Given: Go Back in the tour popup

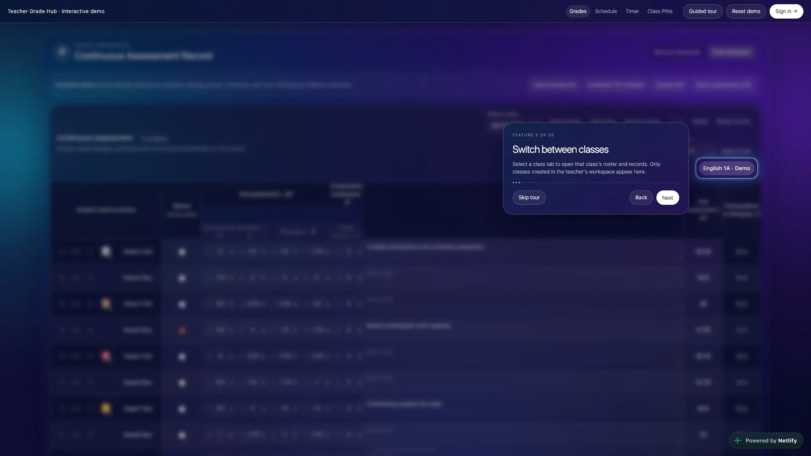Looking at the screenshot, I should (641, 198).
